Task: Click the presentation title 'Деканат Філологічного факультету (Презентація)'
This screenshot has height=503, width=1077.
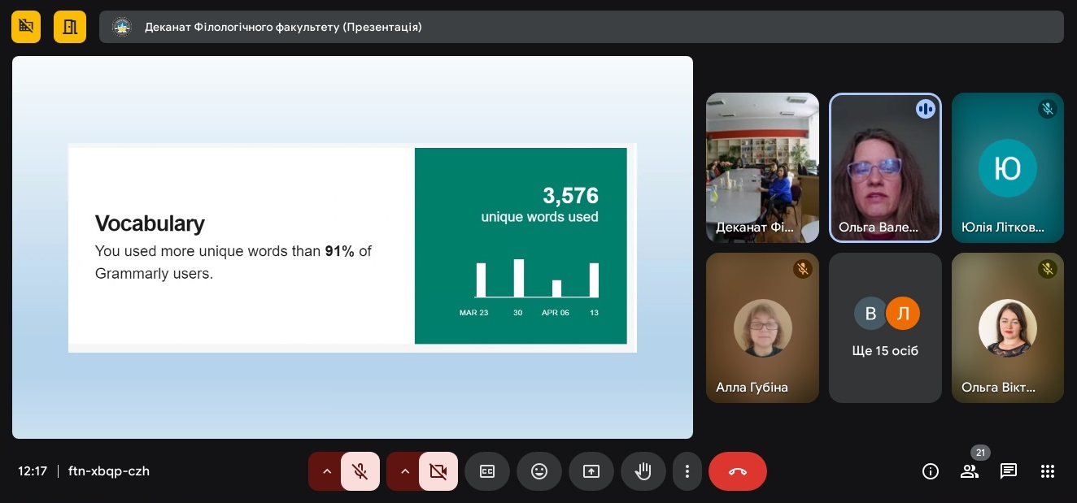Action: [x=283, y=27]
